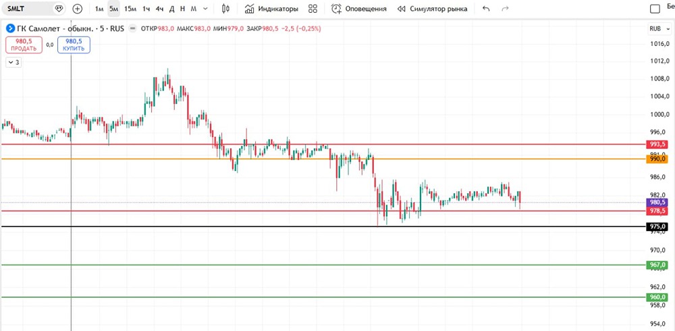This screenshot has height=331, width=675.
Task: Choose the Н weekly timeframe
Action: point(182,9)
